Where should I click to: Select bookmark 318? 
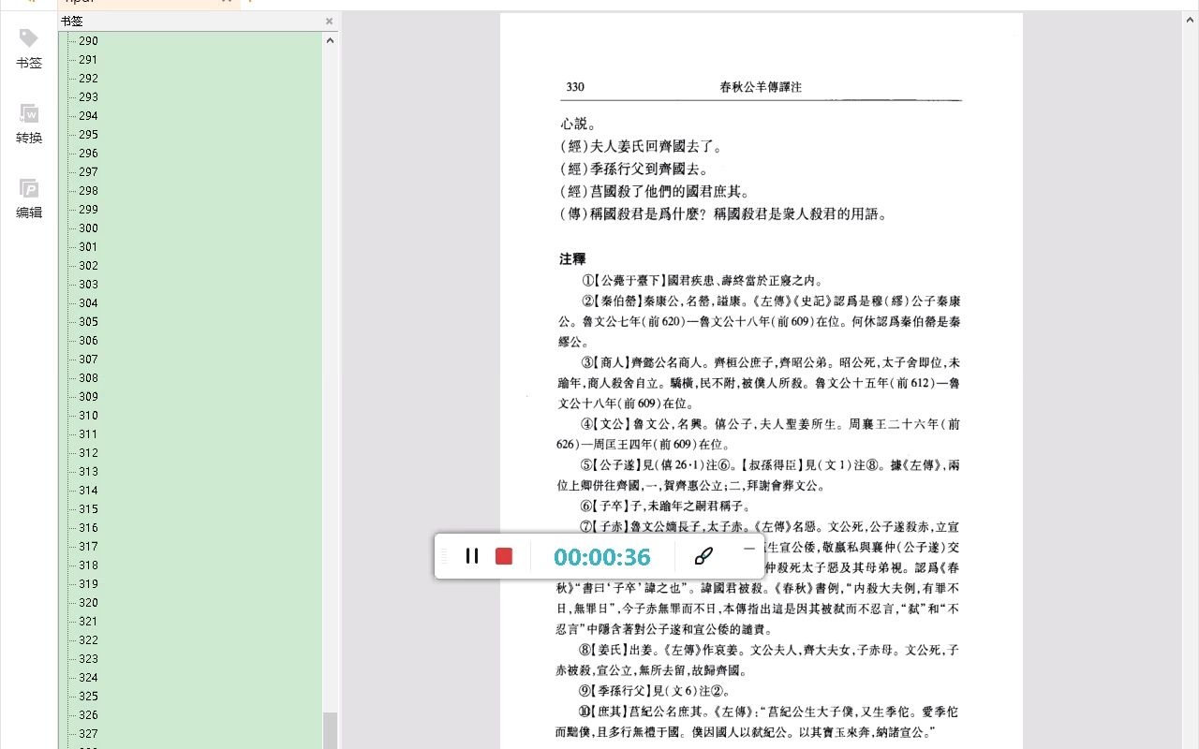[88, 565]
